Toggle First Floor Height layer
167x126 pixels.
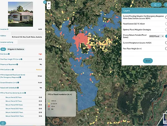click(x=166, y=48)
